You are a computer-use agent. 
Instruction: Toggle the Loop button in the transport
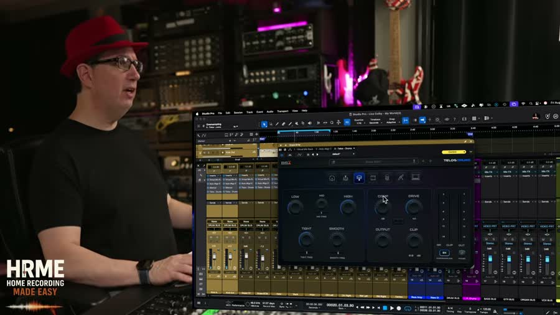(x=408, y=308)
